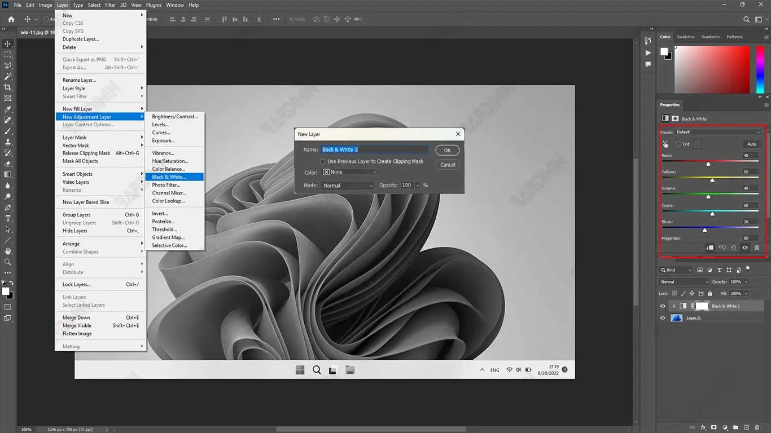
Task: Open the Filter menu
Action: pyautogui.click(x=110, y=5)
